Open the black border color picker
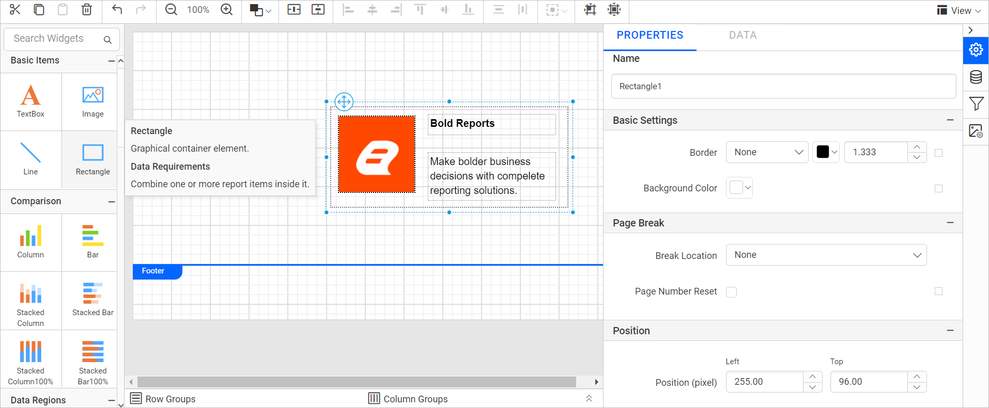Screen dimensions: 989x408 coord(826,152)
